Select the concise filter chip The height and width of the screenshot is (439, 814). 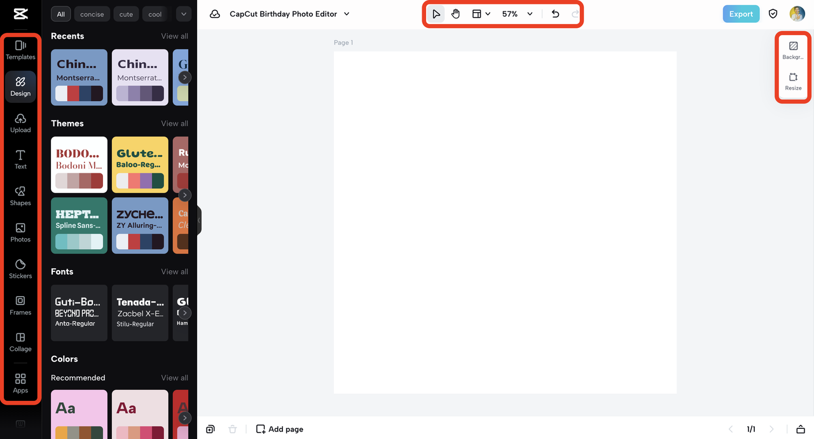click(x=92, y=14)
